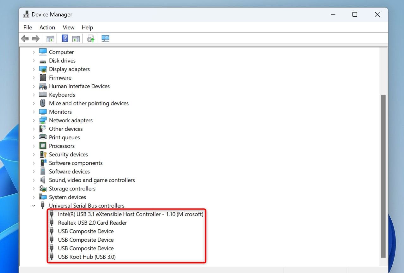Click the Update device driver icon
The width and height of the screenshot is (404, 273).
pyautogui.click(x=91, y=39)
